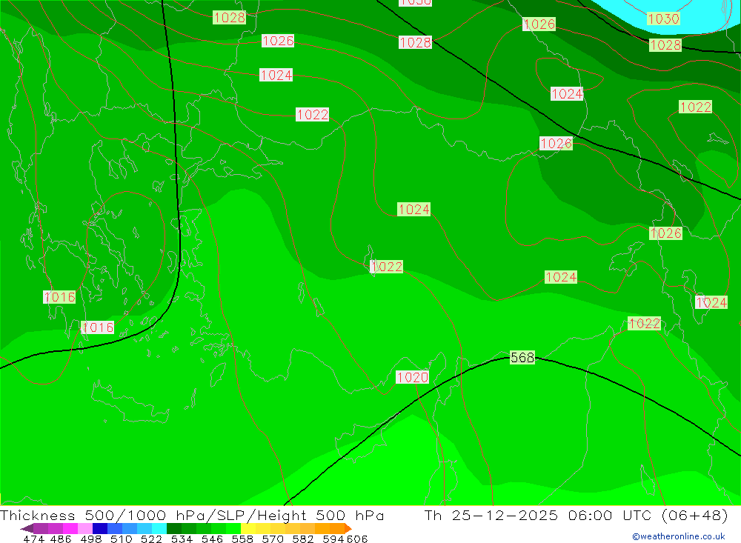Pick the dark blue legend swatch

point(99,528)
